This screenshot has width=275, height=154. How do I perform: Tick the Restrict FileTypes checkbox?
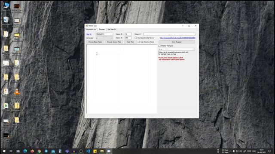click(x=159, y=46)
